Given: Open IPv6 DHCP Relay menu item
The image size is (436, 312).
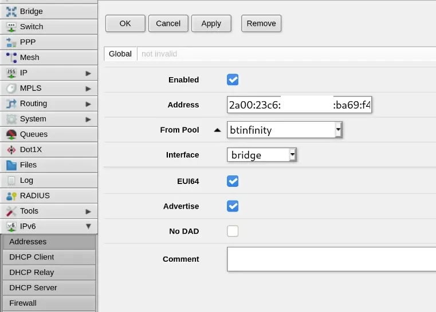Looking at the screenshot, I should 49,273.
